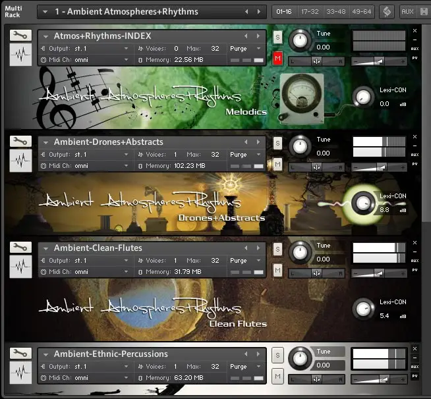The image size is (431, 399).
Task: Remove Atmos+Rhythms-INDEX instrument with X
Action: tap(415, 31)
